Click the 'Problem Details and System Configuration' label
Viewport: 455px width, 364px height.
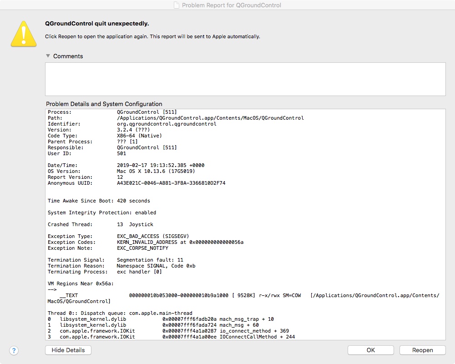point(104,104)
